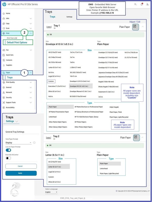This screenshot has height=202, width=152.
Task: Select Letterhead type in Tray 2
Action: (104, 169)
